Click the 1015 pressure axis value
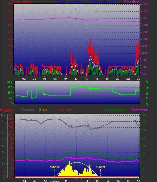157x182 pixels. point(145,18)
